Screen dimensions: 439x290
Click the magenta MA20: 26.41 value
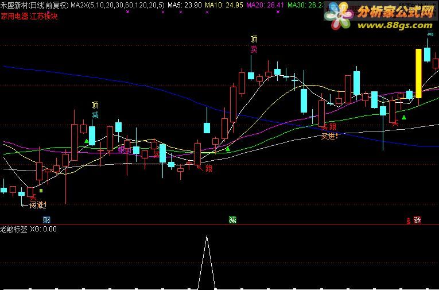tap(265, 5)
